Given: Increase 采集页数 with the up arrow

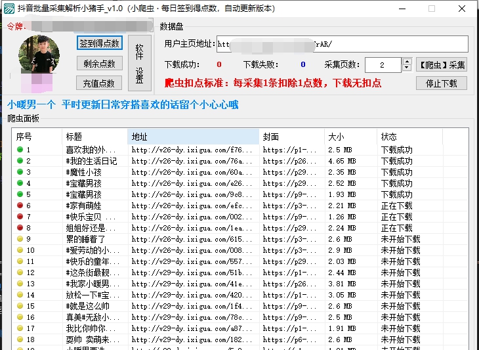Looking at the screenshot, I should tap(407, 61).
